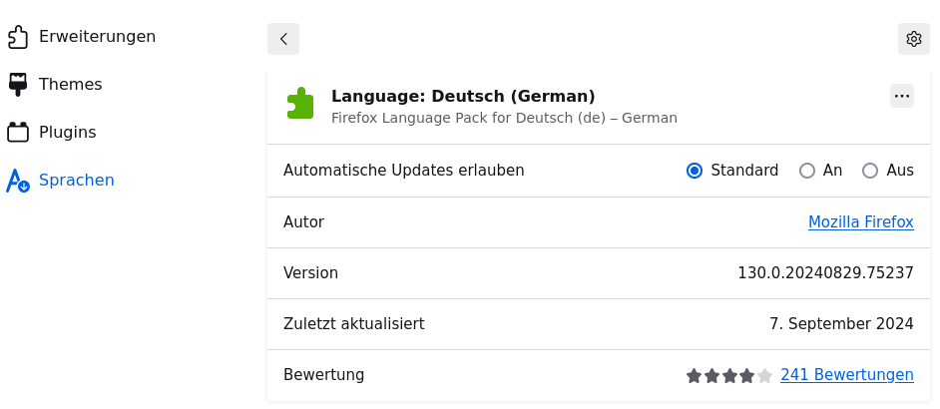Click the star rating display

coord(729,376)
